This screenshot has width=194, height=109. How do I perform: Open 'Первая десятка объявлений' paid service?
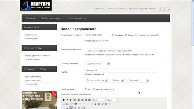[x=37, y=56]
